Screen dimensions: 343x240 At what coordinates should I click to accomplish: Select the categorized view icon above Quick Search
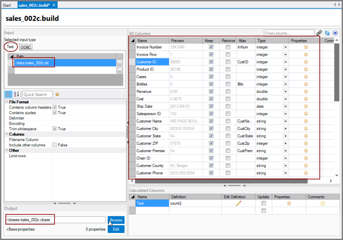(x=7, y=94)
